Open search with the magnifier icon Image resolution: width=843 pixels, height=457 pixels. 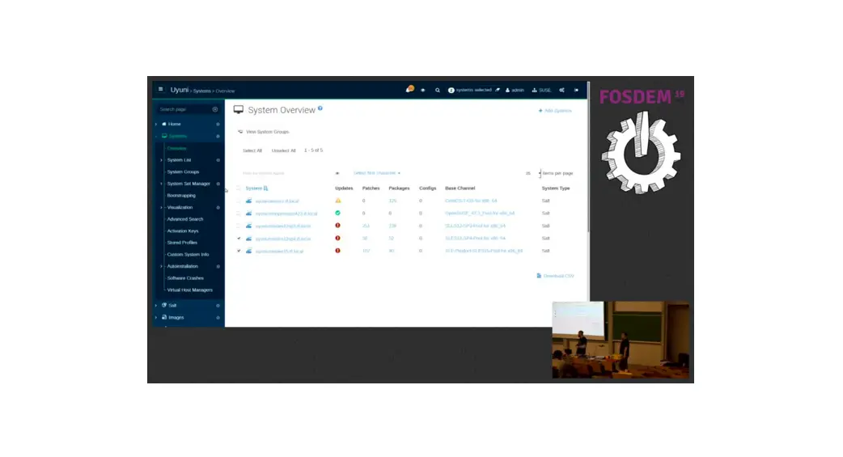pos(437,91)
